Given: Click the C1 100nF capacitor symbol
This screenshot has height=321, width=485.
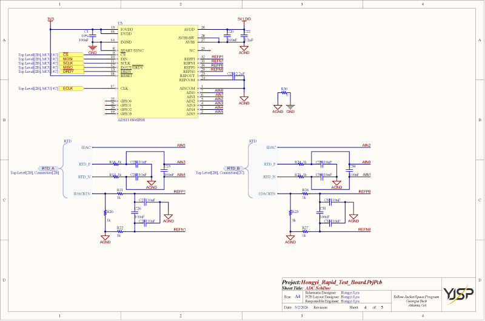Looking at the screenshot, I should 93,36.
